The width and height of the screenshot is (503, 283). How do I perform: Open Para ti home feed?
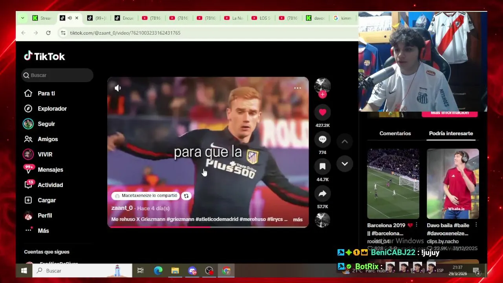[x=39, y=93]
